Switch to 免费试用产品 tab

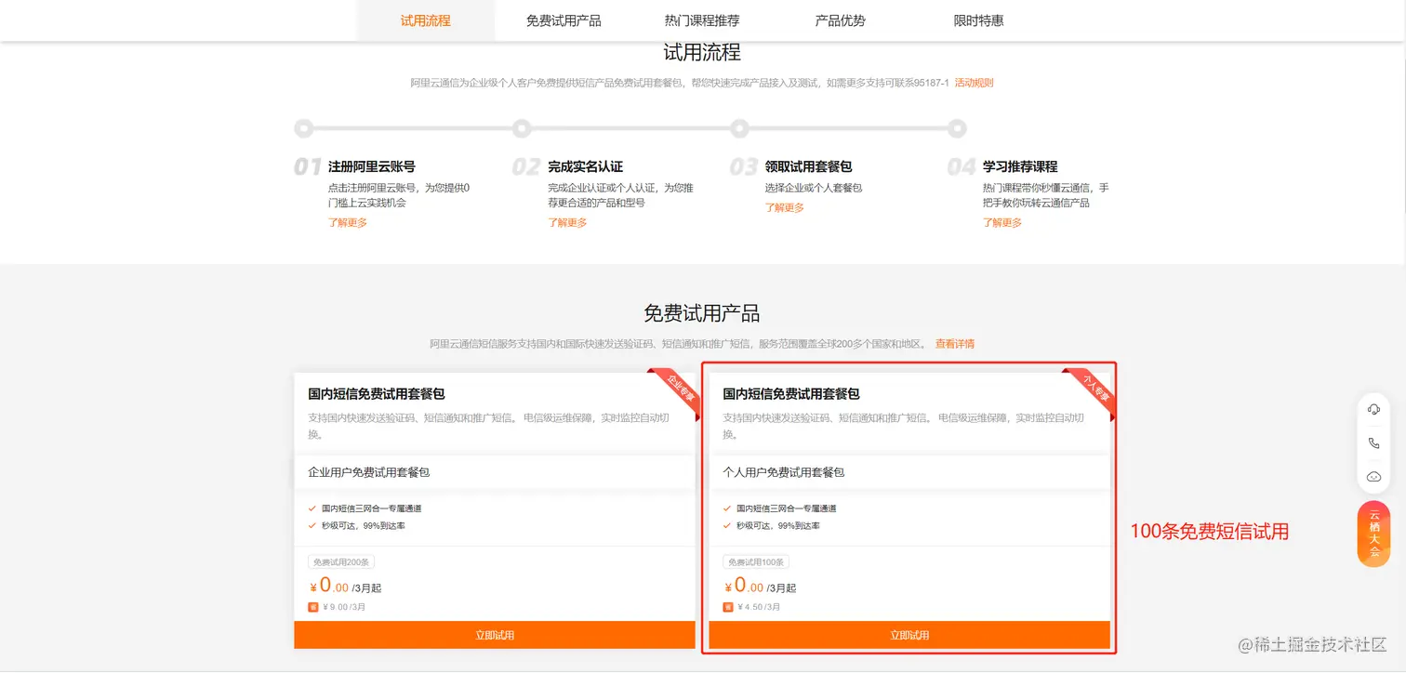(564, 20)
